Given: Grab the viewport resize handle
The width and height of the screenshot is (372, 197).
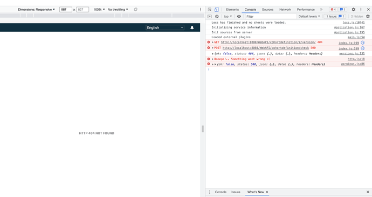Looking at the screenshot, I should point(202,129).
